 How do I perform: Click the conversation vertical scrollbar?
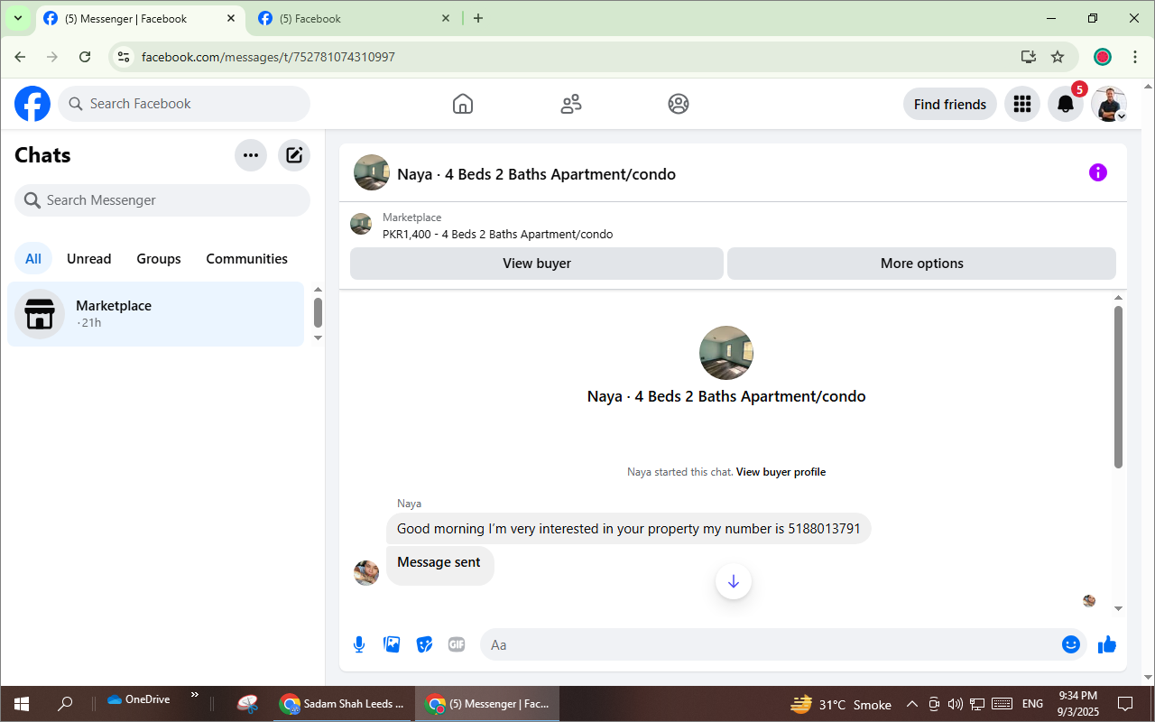[1119, 386]
